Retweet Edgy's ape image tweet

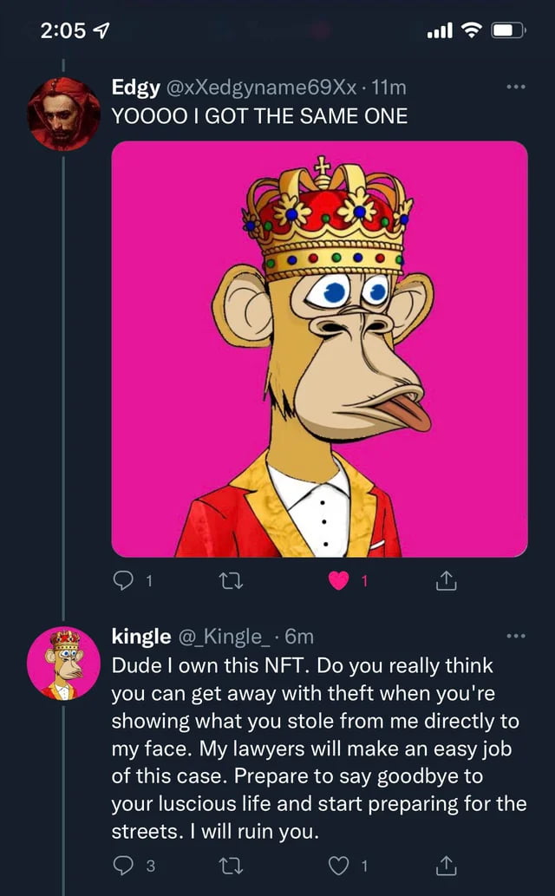[x=231, y=582]
